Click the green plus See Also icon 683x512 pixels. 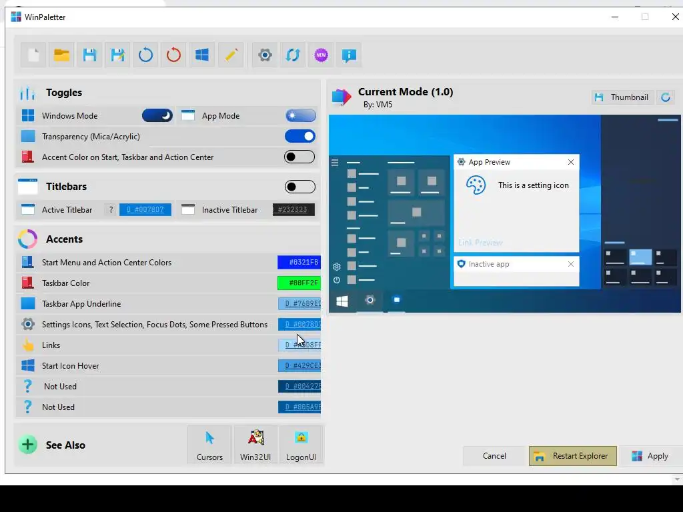(x=28, y=445)
